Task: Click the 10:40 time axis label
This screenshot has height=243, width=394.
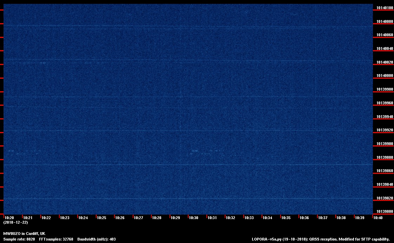Action: coord(378,218)
